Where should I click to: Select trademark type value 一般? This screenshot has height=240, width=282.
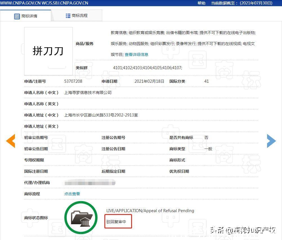pos(208,149)
